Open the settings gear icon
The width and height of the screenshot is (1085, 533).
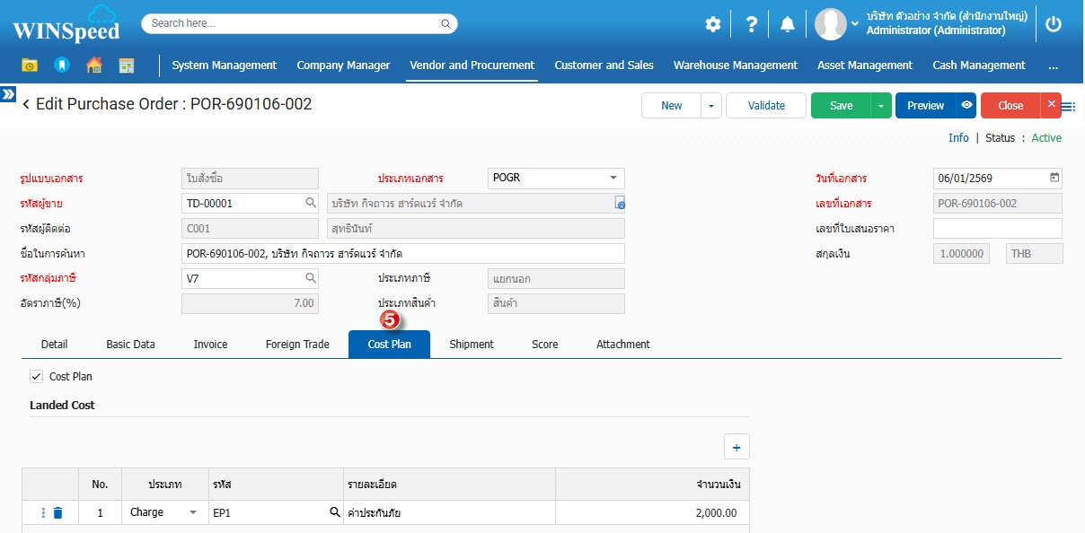point(712,24)
